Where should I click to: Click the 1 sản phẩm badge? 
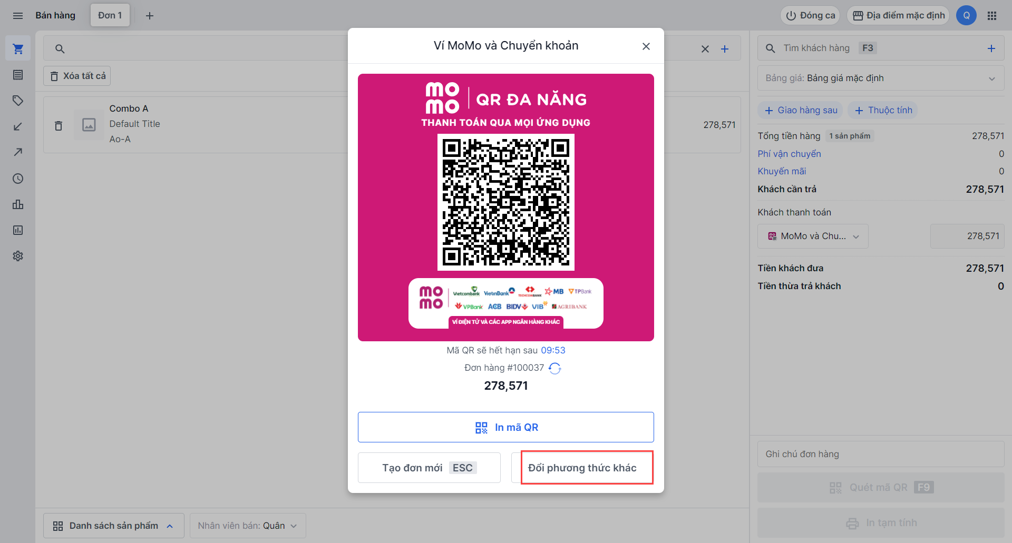tap(850, 136)
